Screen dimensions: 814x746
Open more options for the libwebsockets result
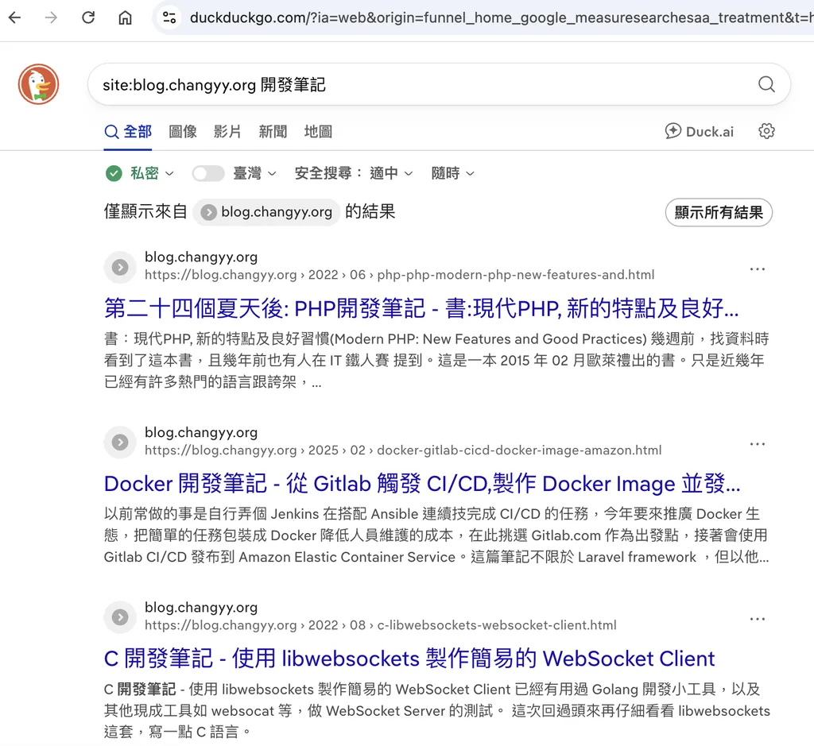click(757, 619)
